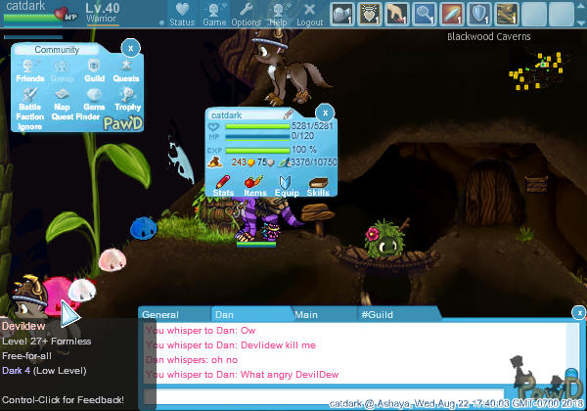
Task: Click the blue slime creature
Action: (144, 228)
